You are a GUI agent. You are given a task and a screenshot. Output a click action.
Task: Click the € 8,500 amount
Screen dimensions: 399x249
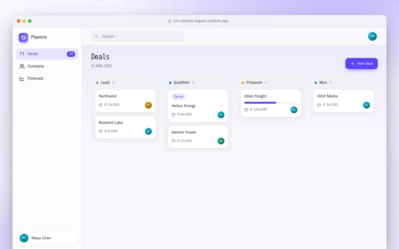(111, 131)
